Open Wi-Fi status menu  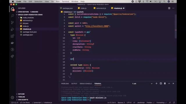(147, 1)
